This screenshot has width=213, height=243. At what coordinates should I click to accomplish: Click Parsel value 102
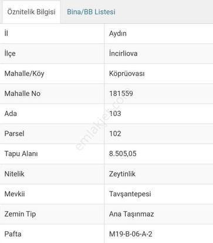point(115,134)
